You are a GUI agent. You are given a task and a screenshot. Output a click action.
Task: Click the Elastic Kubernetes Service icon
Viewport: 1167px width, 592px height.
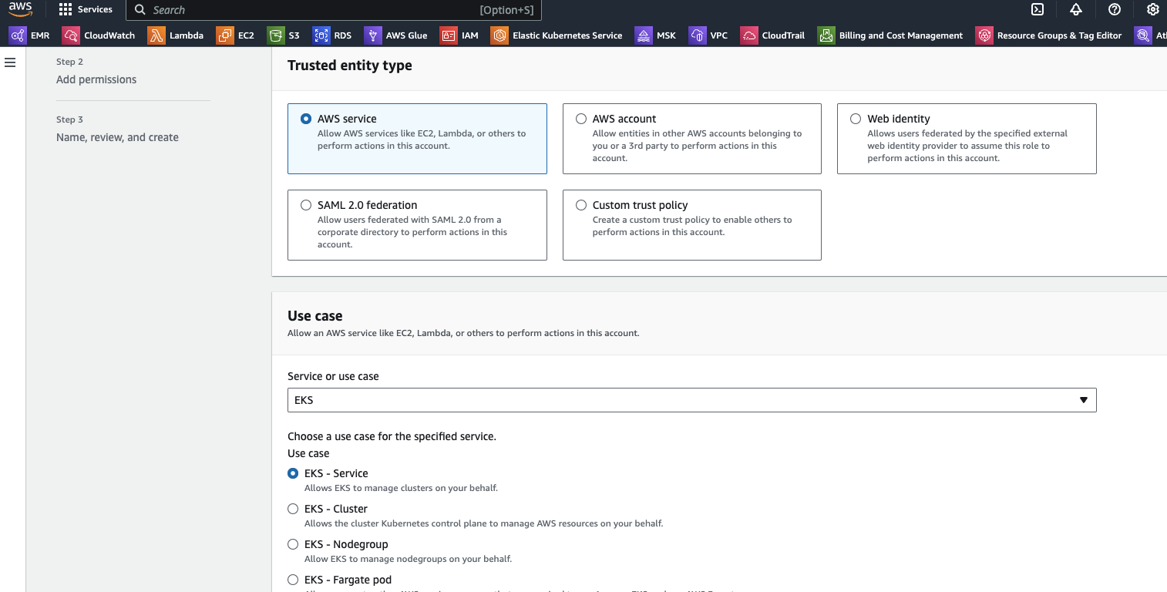499,35
